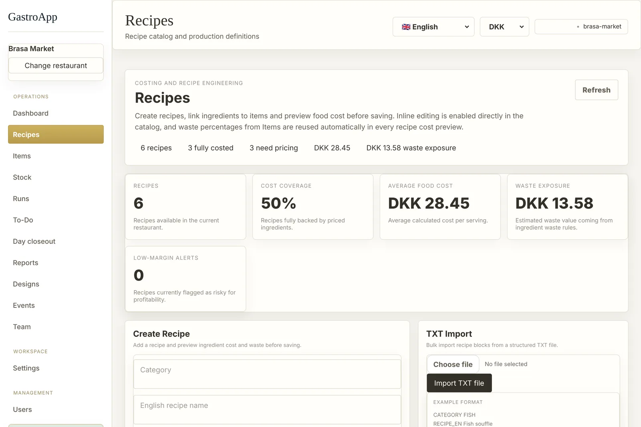Image resolution: width=641 pixels, height=427 pixels.
Task: Click the brasa-market workspace badge
Action: point(581,26)
